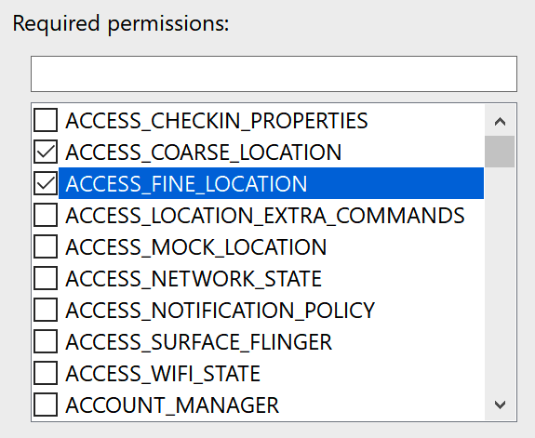Enable the ACCESS_NETWORK_STATE permission checkbox
This screenshot has height=438, width=535.
coord(46,278)
